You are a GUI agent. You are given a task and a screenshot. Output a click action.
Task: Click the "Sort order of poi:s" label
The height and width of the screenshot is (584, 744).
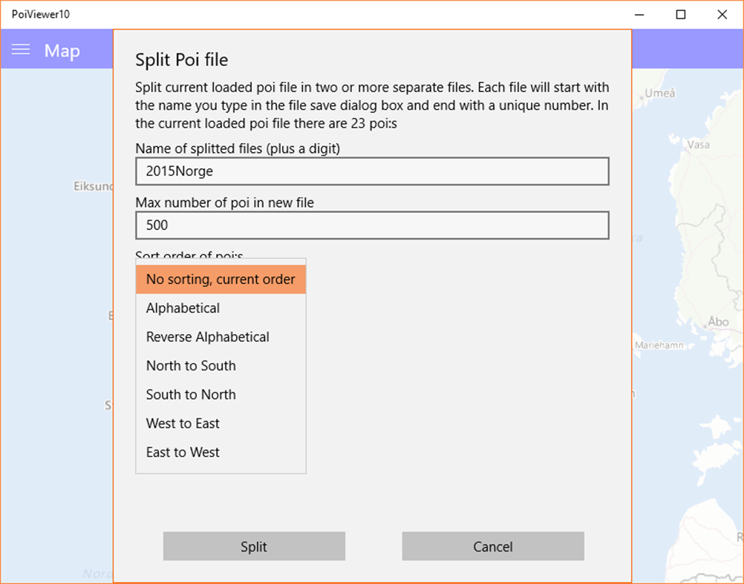187,255
